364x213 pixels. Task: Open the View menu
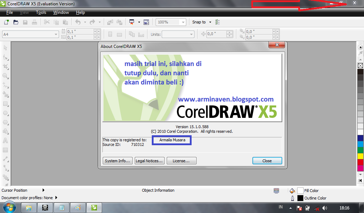click(24, 12)
